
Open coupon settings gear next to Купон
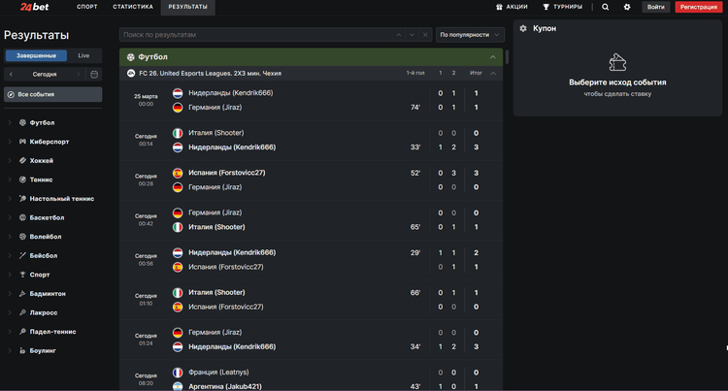(524, 29)
